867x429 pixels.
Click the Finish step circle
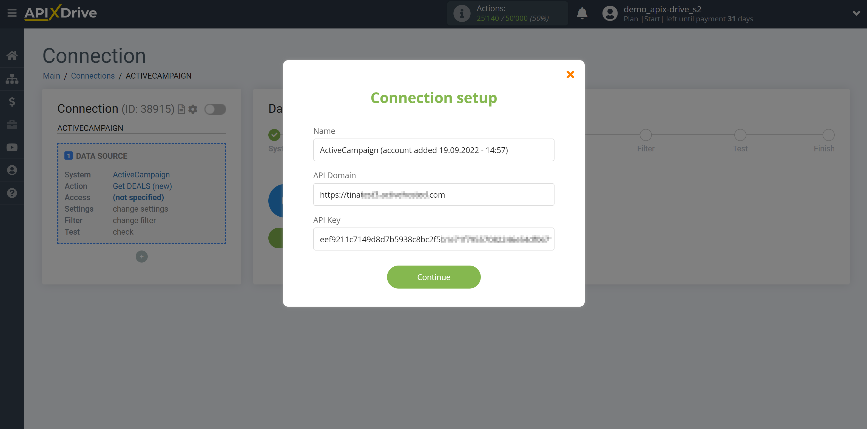828,135
